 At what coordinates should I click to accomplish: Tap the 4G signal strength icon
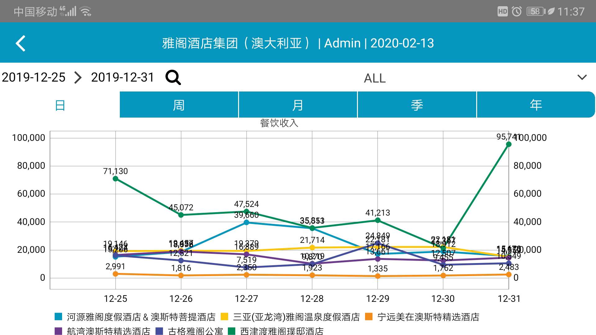click(x=68, y=11)
